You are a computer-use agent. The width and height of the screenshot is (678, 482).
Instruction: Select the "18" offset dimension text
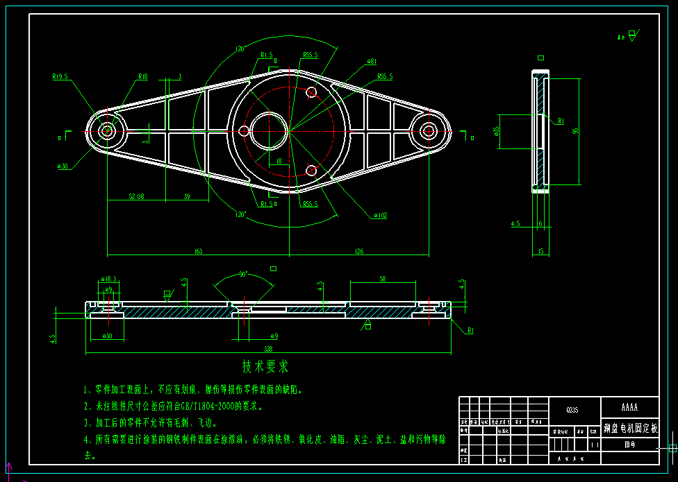point(279,161)
